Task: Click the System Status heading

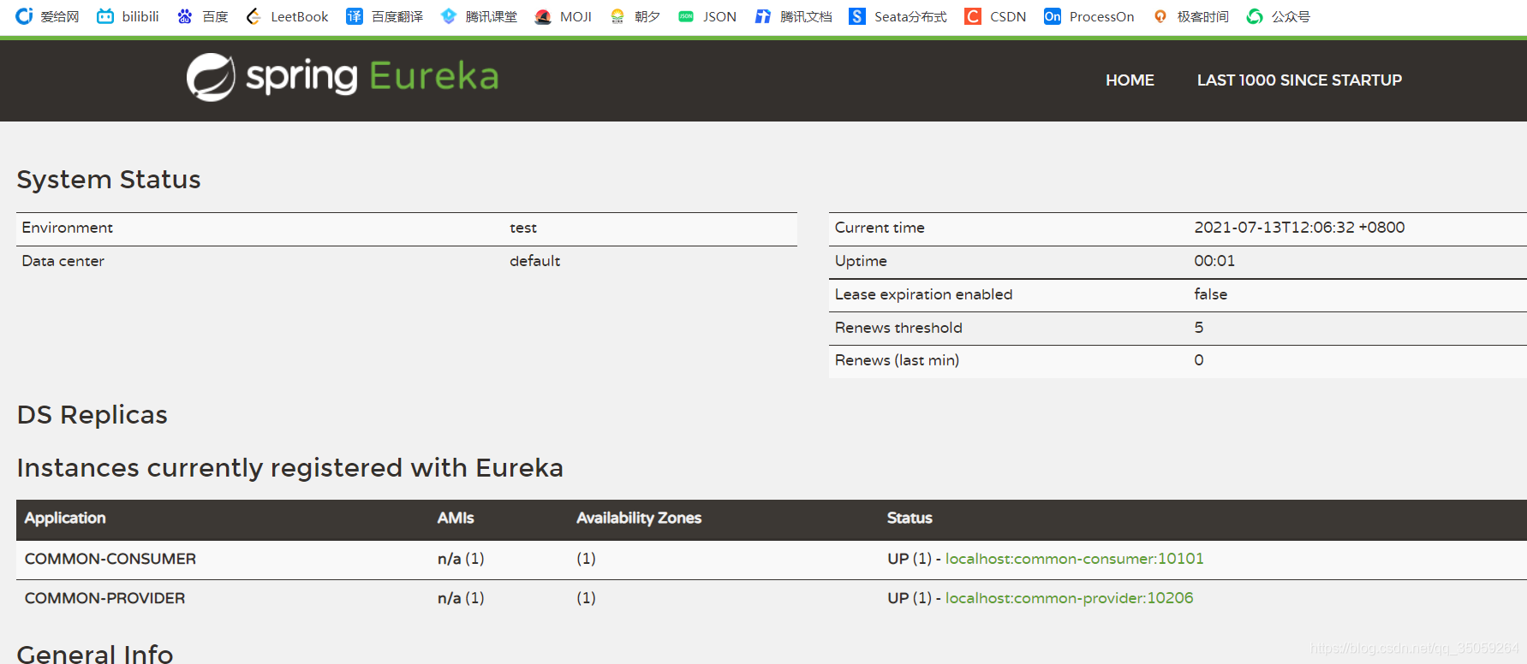Action: point(109,180)
